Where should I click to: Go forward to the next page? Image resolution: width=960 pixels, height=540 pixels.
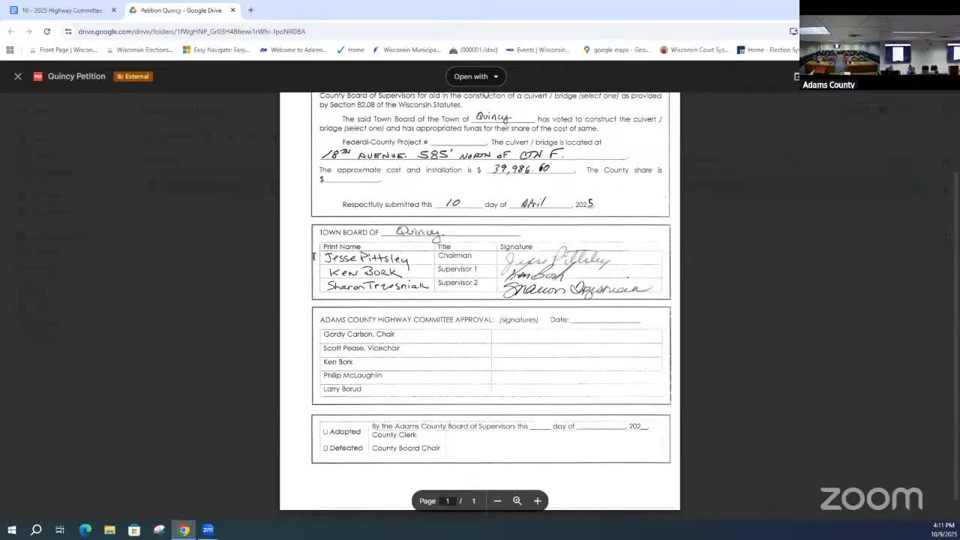coord(28,31)
